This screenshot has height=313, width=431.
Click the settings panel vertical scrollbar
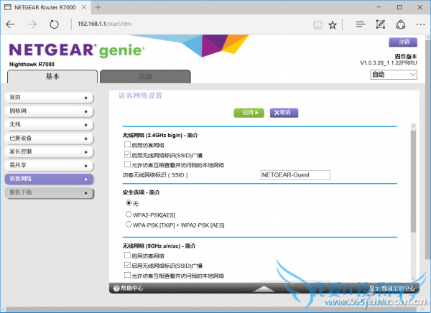(x=413, y=182)
